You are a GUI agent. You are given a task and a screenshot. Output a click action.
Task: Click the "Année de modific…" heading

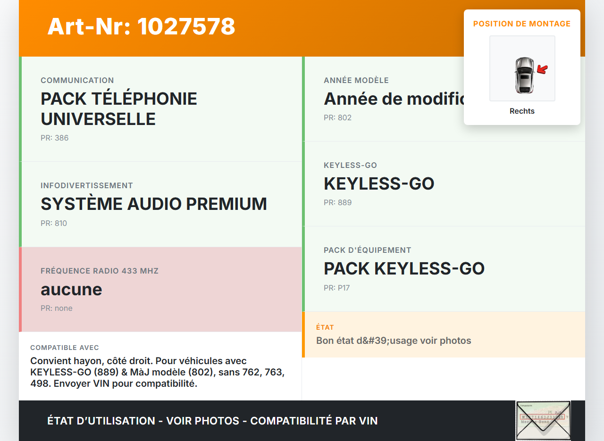tap(394, 99)
